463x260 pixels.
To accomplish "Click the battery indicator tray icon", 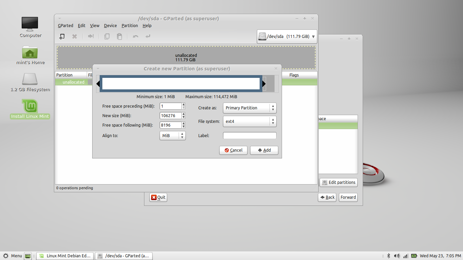I will [414, 256].
